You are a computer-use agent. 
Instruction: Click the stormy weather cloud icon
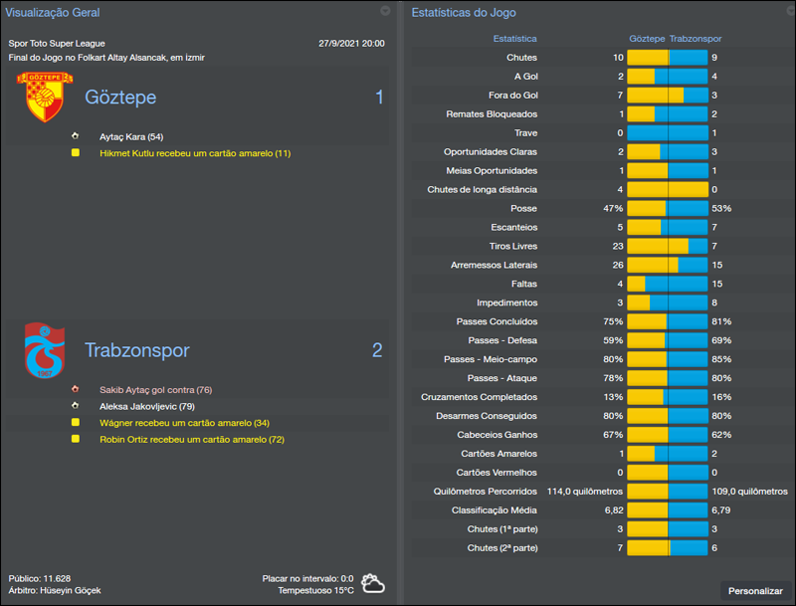click(372, 582)
